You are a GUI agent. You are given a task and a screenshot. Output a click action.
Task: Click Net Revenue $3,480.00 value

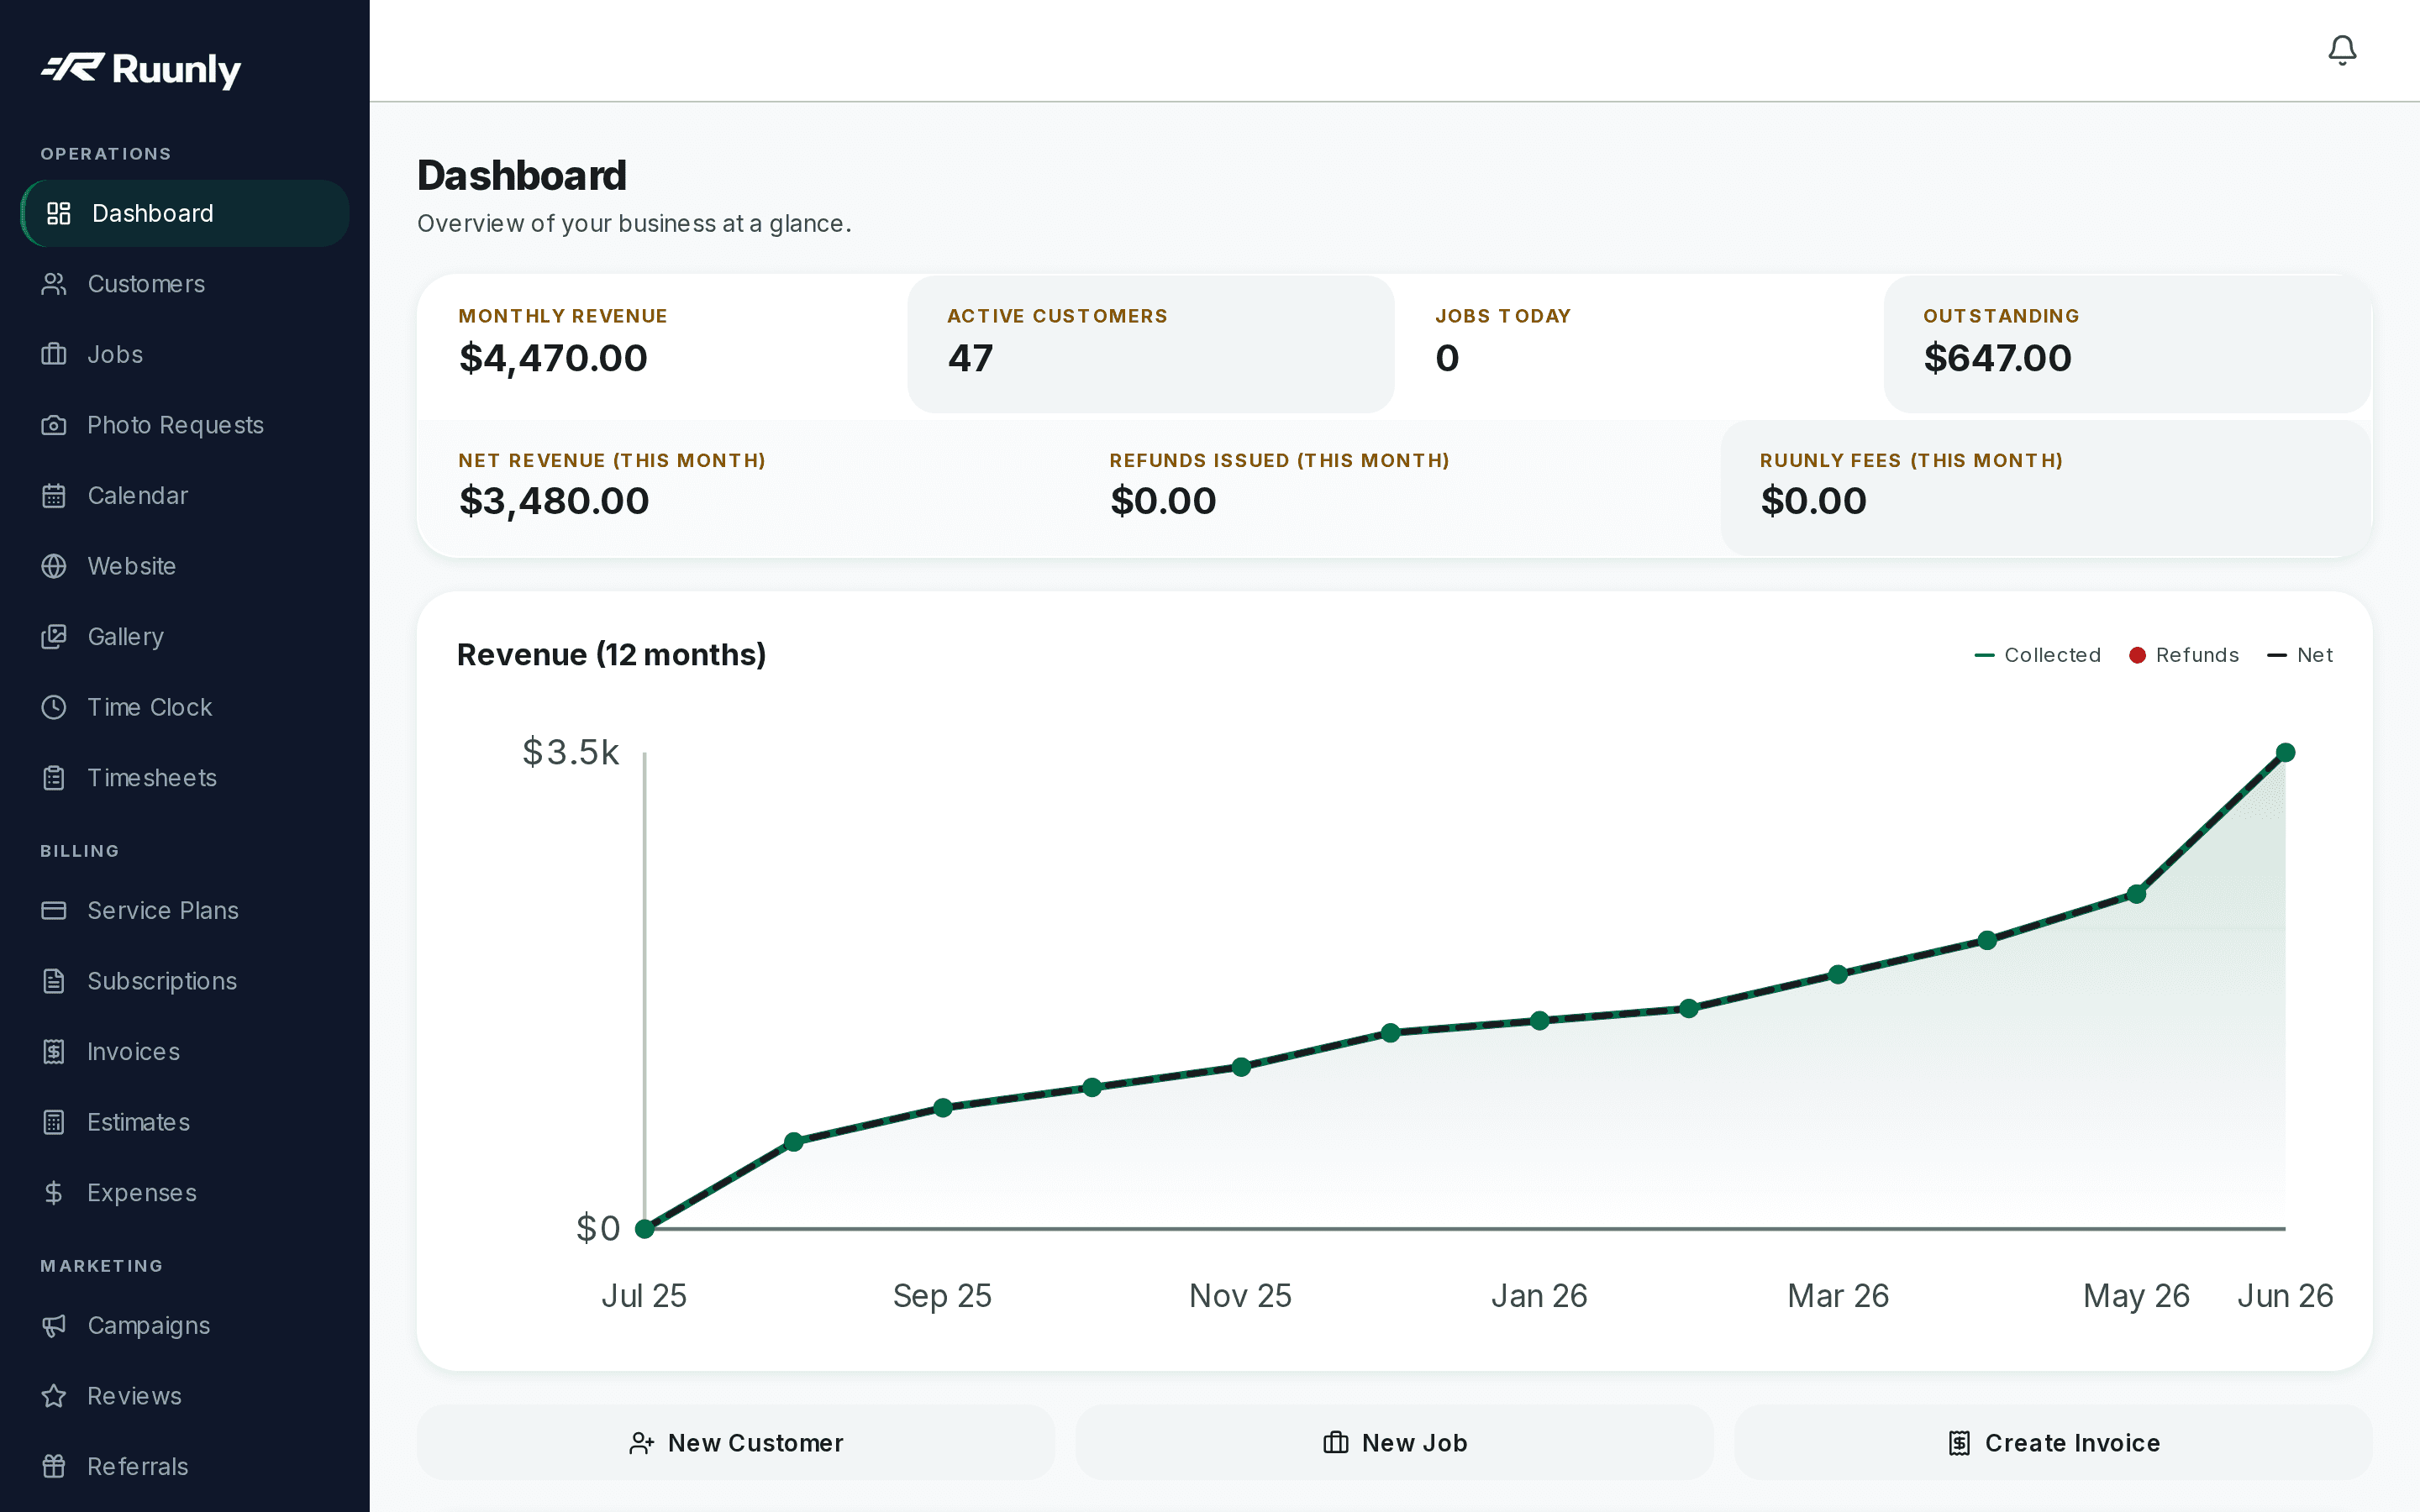click(554, 501)
